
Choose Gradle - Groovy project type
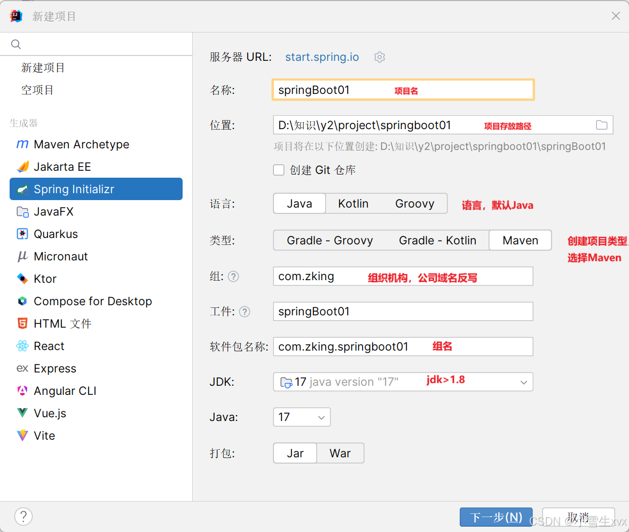pos(330,240)
